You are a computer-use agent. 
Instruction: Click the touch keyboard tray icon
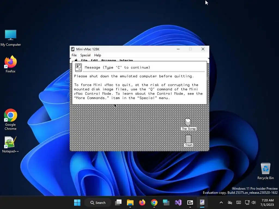click(239, 202)
